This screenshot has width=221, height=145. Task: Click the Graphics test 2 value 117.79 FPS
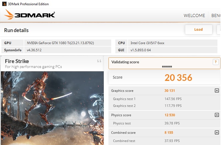pos(173,106)
